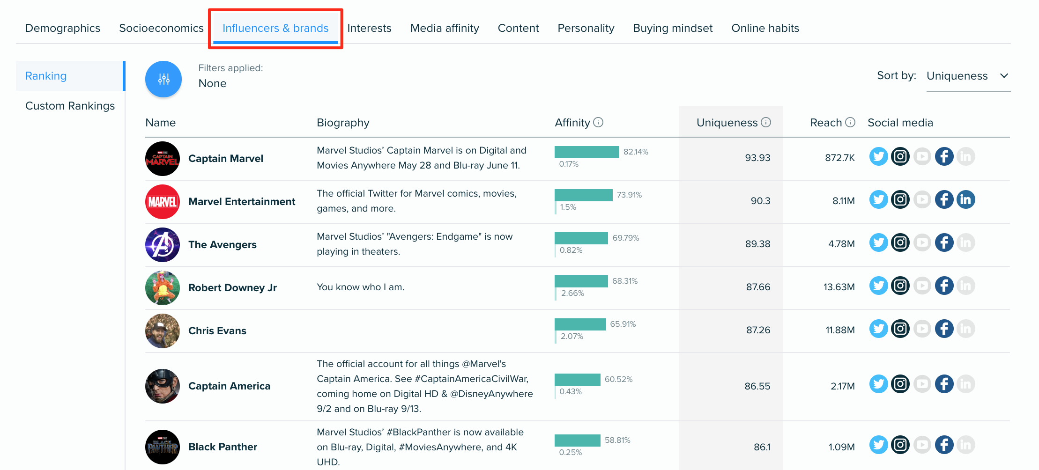1039x470 pixels.
Task: Click the Reach column header
Action: pos(826,123)
